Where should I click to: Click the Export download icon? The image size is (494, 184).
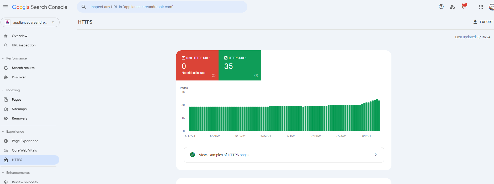(x=475, y=22)
